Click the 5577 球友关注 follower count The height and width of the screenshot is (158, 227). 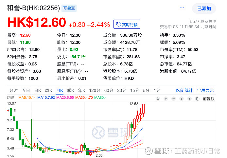pyautogui.click(x=203, y=22)
